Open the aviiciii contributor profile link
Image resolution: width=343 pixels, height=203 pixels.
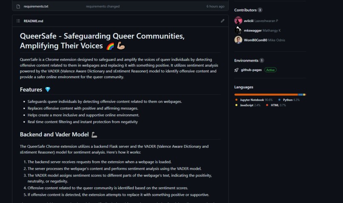click(249, 21)
